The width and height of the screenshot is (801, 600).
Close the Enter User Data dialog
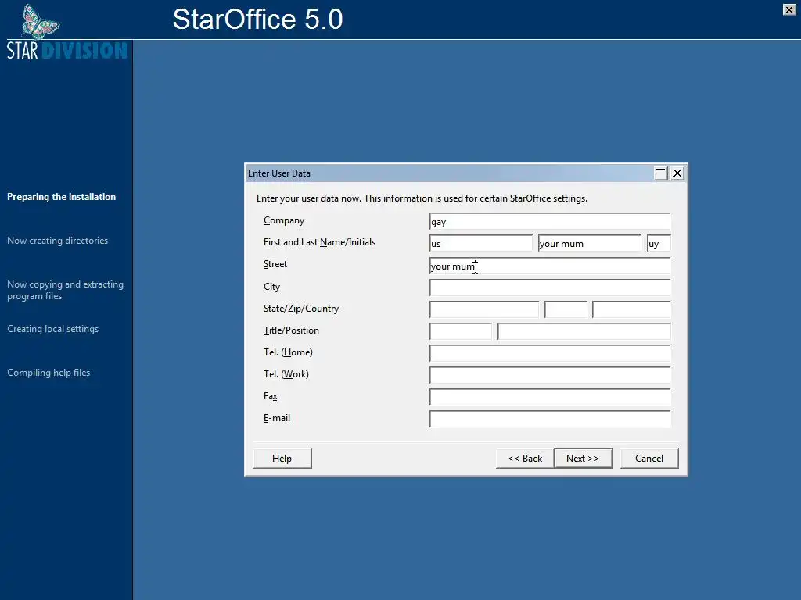[677, 173]
